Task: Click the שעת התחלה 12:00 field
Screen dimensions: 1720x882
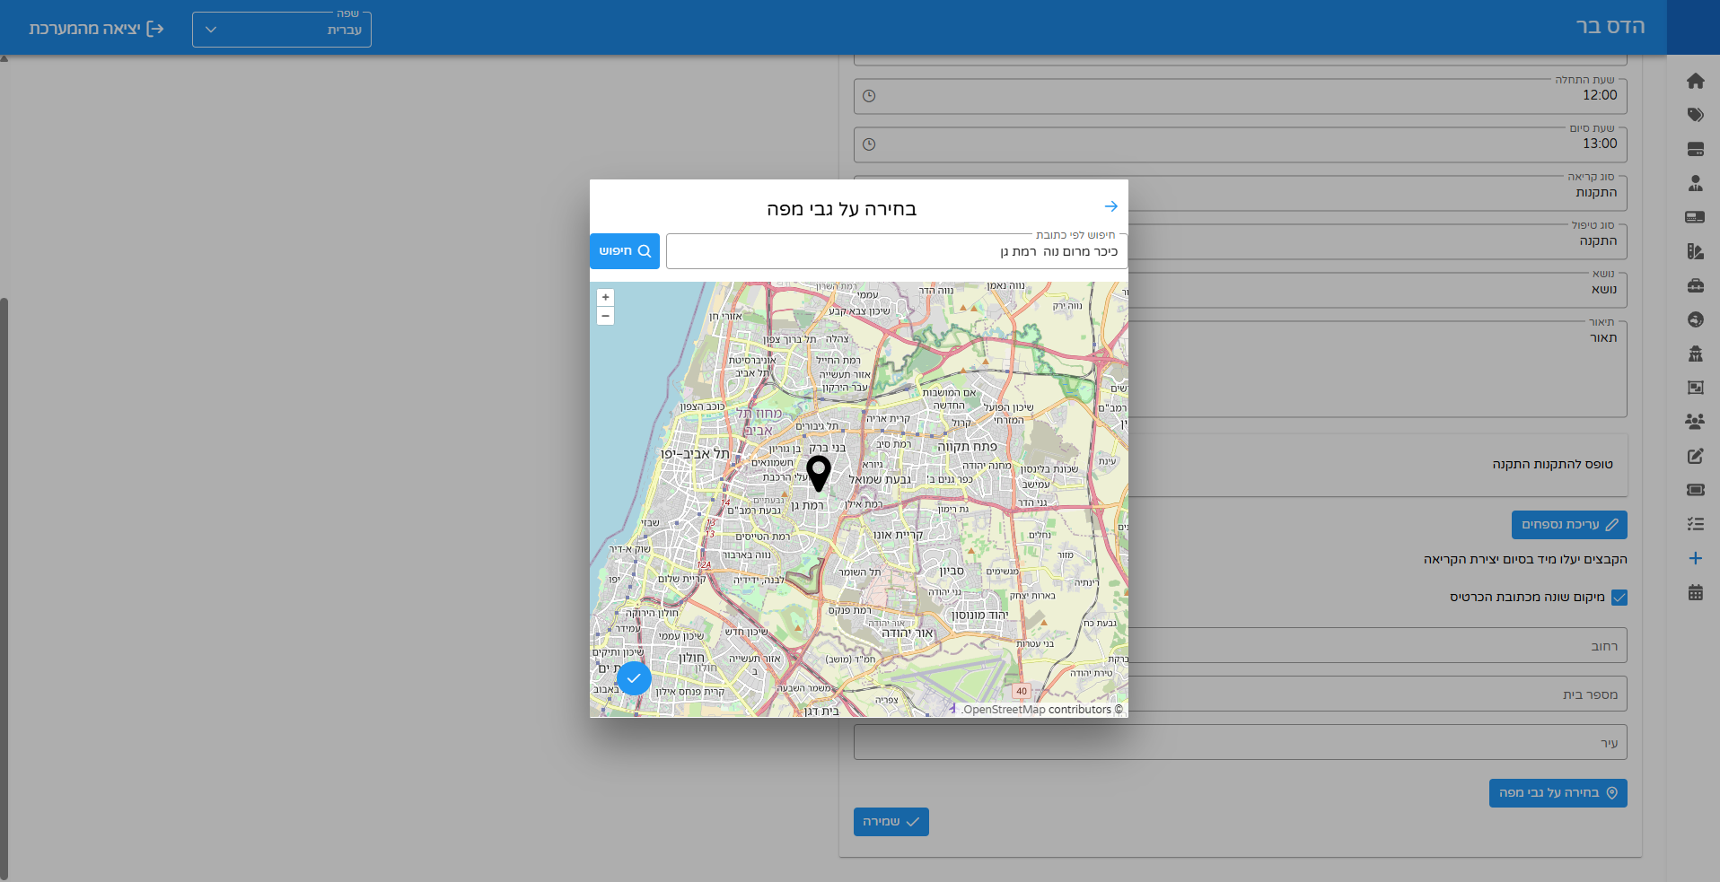Action: (x=1240, y=96)
